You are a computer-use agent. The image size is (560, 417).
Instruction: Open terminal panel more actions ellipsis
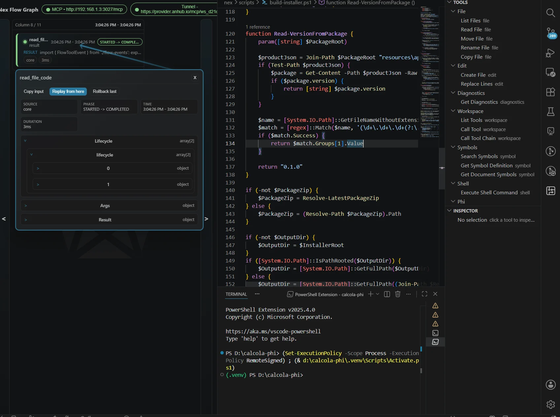tap(409, 294)
